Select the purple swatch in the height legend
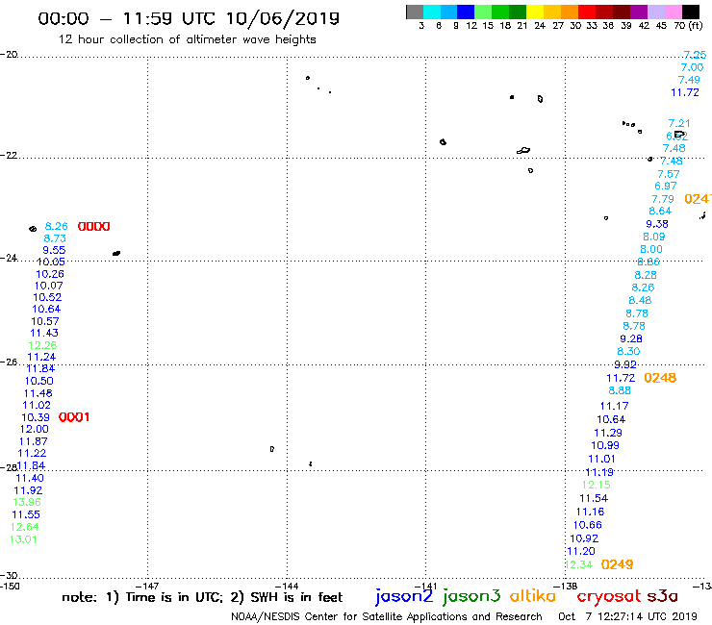The height and width of the screenshot is (625, 712). (x=639, y=12)
